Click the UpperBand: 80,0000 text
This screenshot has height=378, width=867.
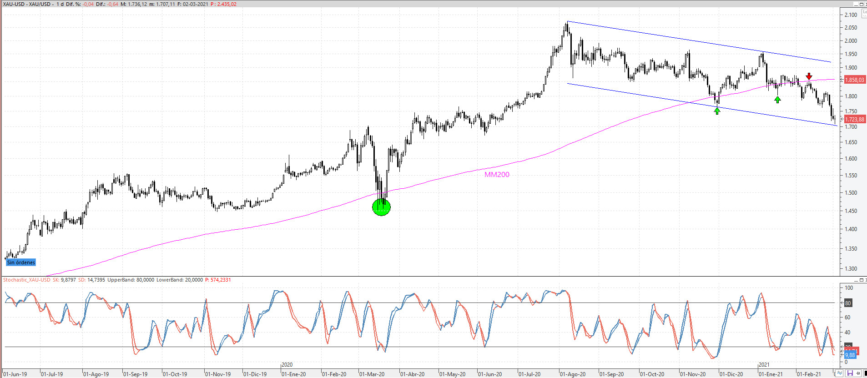point(131,280)
